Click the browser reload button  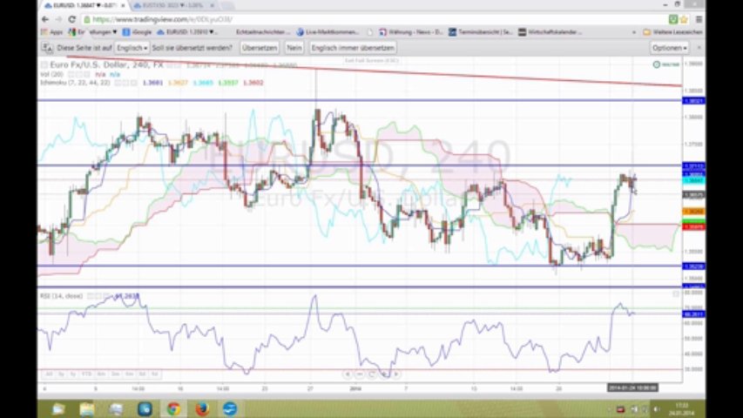coord(73,18)
